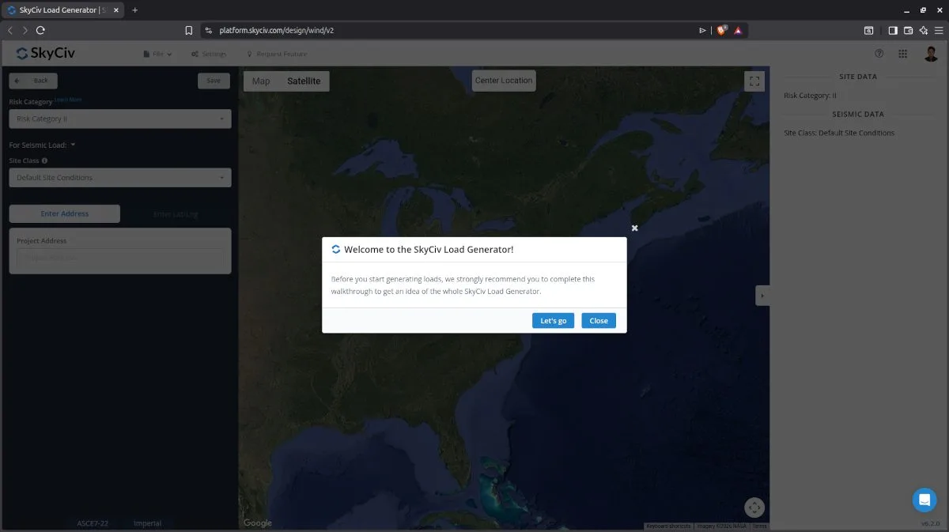Click the Let's go walkthrough button
949x532 pixels.
tap(553, 321)
